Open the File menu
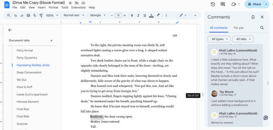273x130 pixels. click(x=15, y=7)
